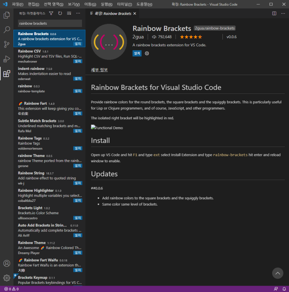Click the Rainbow Brackets extension logo
Image resolution: width=289 pixels, height=292 pixels.
pyautogui.click(x=109, y=42)
